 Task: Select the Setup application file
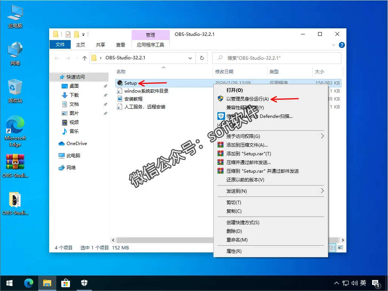coord(130,83)
